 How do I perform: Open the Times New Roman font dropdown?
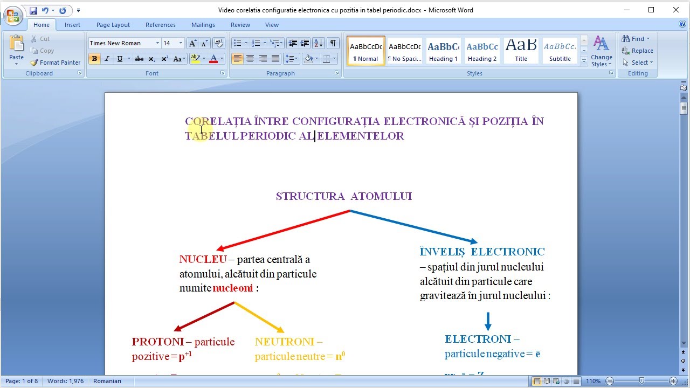tap(158, 43)
